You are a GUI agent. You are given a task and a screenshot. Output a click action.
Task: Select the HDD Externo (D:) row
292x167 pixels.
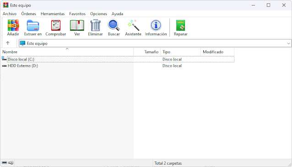118,66
